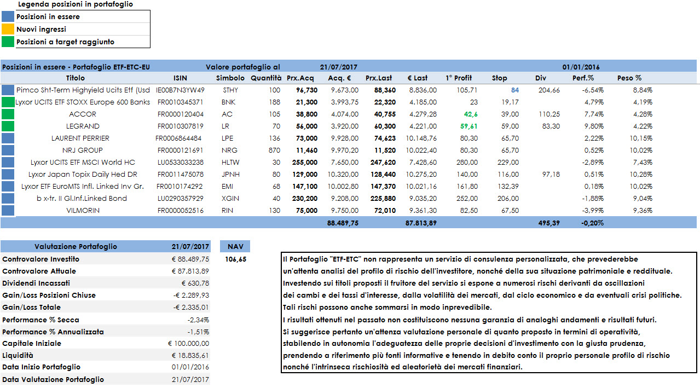
Task: Click the NAV value '106,65'
Action: (x=236, y=259)
